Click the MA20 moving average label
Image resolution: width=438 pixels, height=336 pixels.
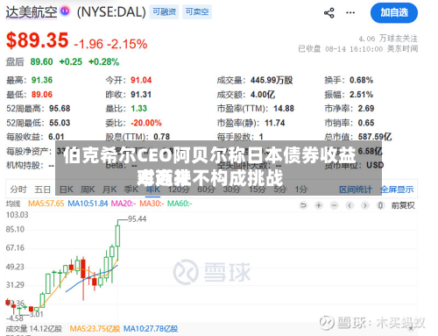pos(124,204)
